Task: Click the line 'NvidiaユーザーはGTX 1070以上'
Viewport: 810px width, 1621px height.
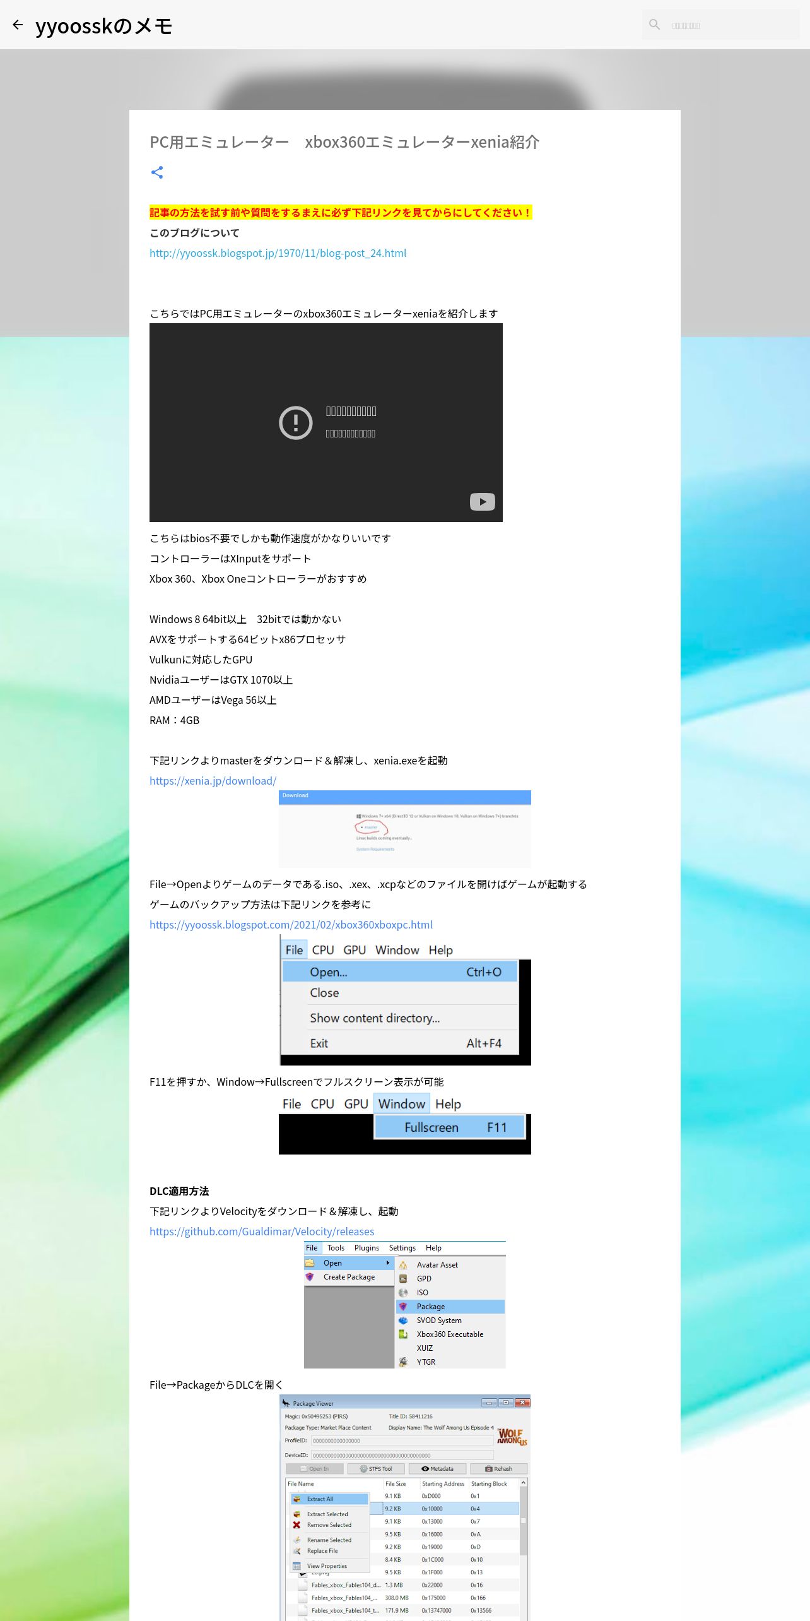Action: click(x=221, y=680)
